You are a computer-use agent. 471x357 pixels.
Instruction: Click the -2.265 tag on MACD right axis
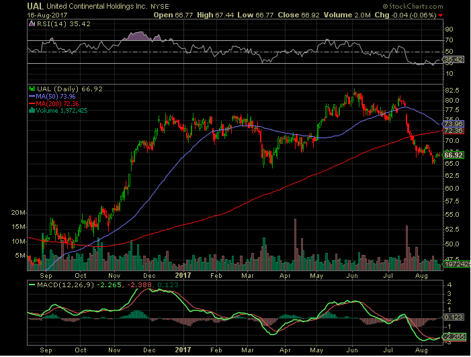454,337
